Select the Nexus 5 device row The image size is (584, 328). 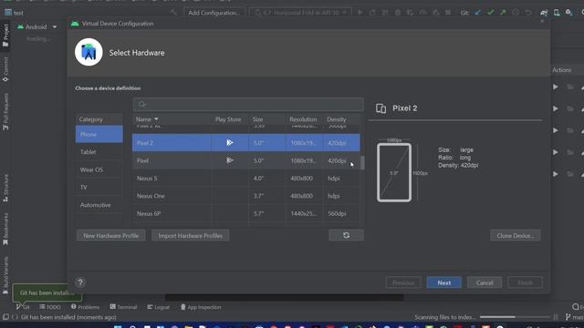tap(246, 179)
